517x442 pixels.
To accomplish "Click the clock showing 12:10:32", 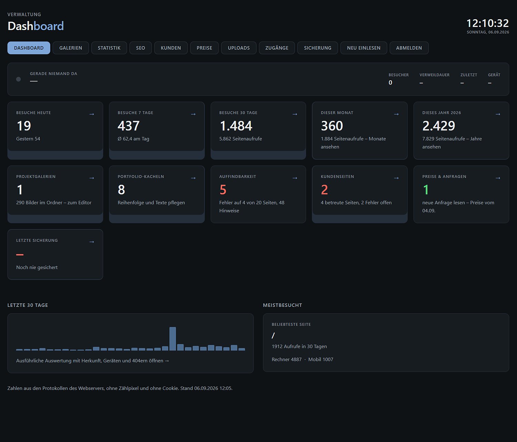I will 488,23.
